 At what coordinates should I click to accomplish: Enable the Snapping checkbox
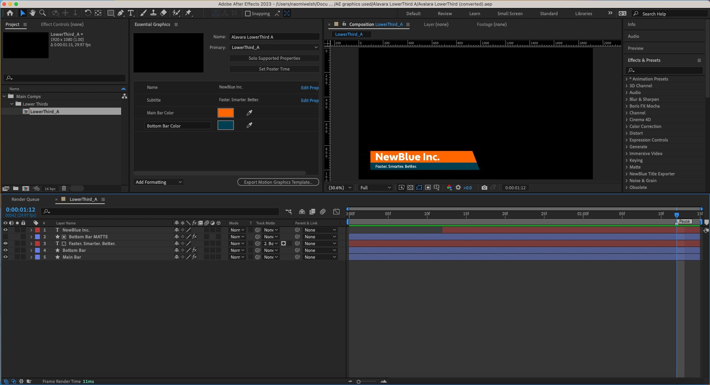[x=248, y=14]
